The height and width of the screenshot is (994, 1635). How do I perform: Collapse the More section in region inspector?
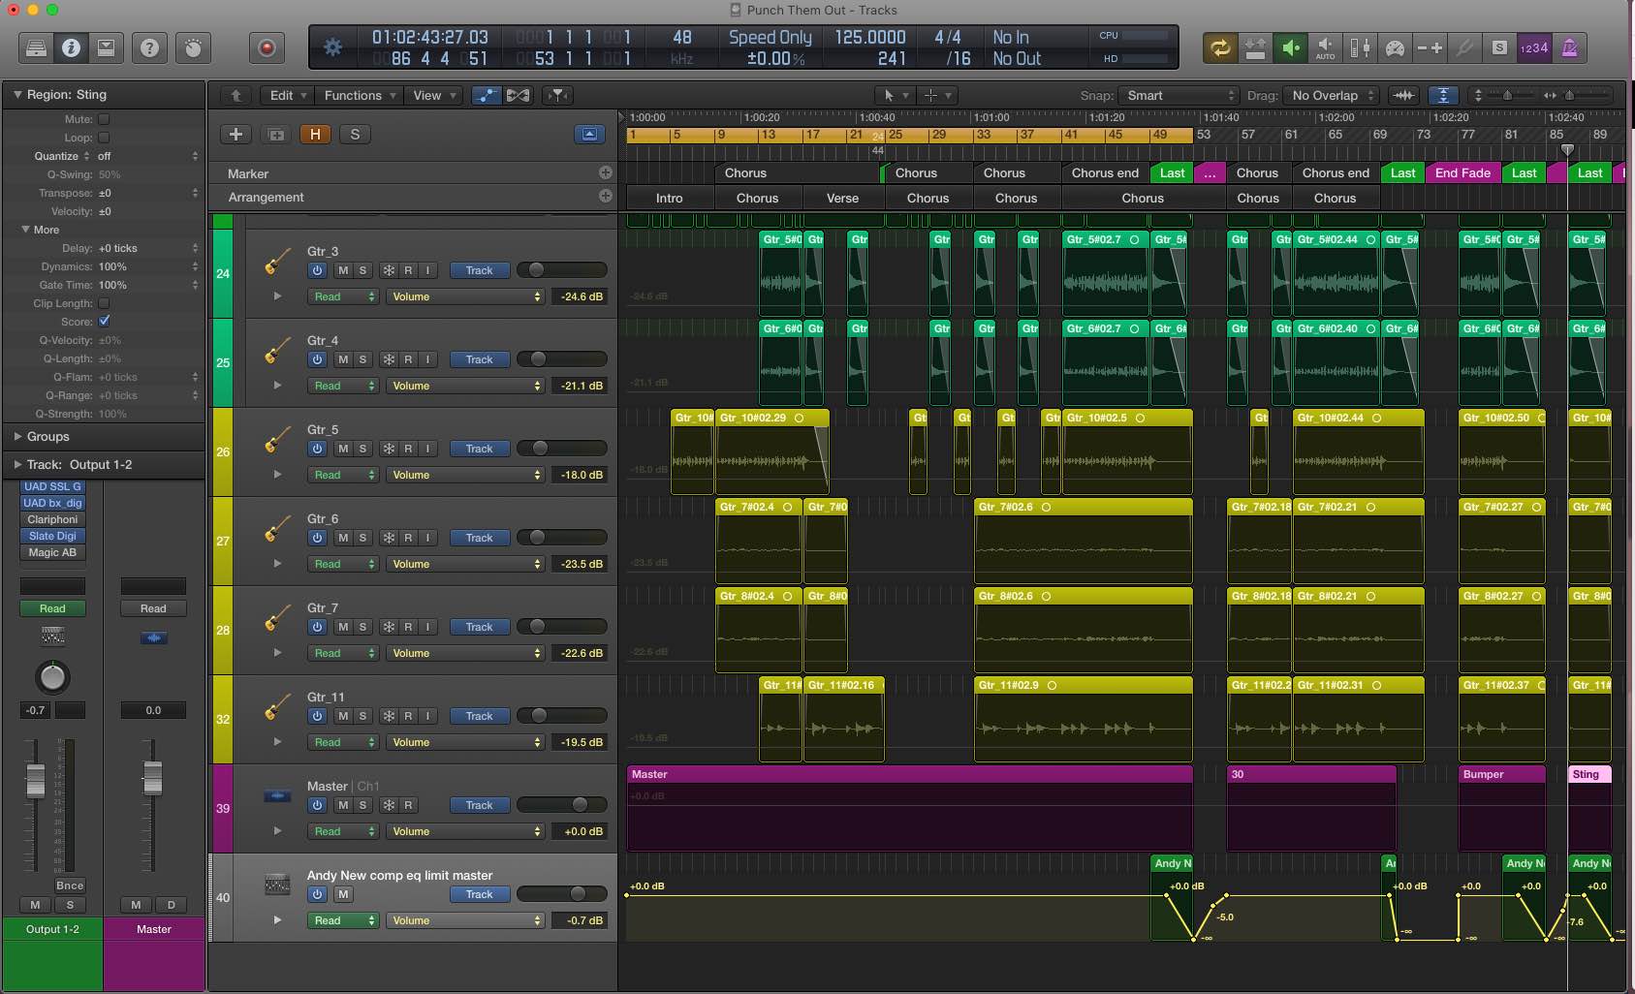26,230
